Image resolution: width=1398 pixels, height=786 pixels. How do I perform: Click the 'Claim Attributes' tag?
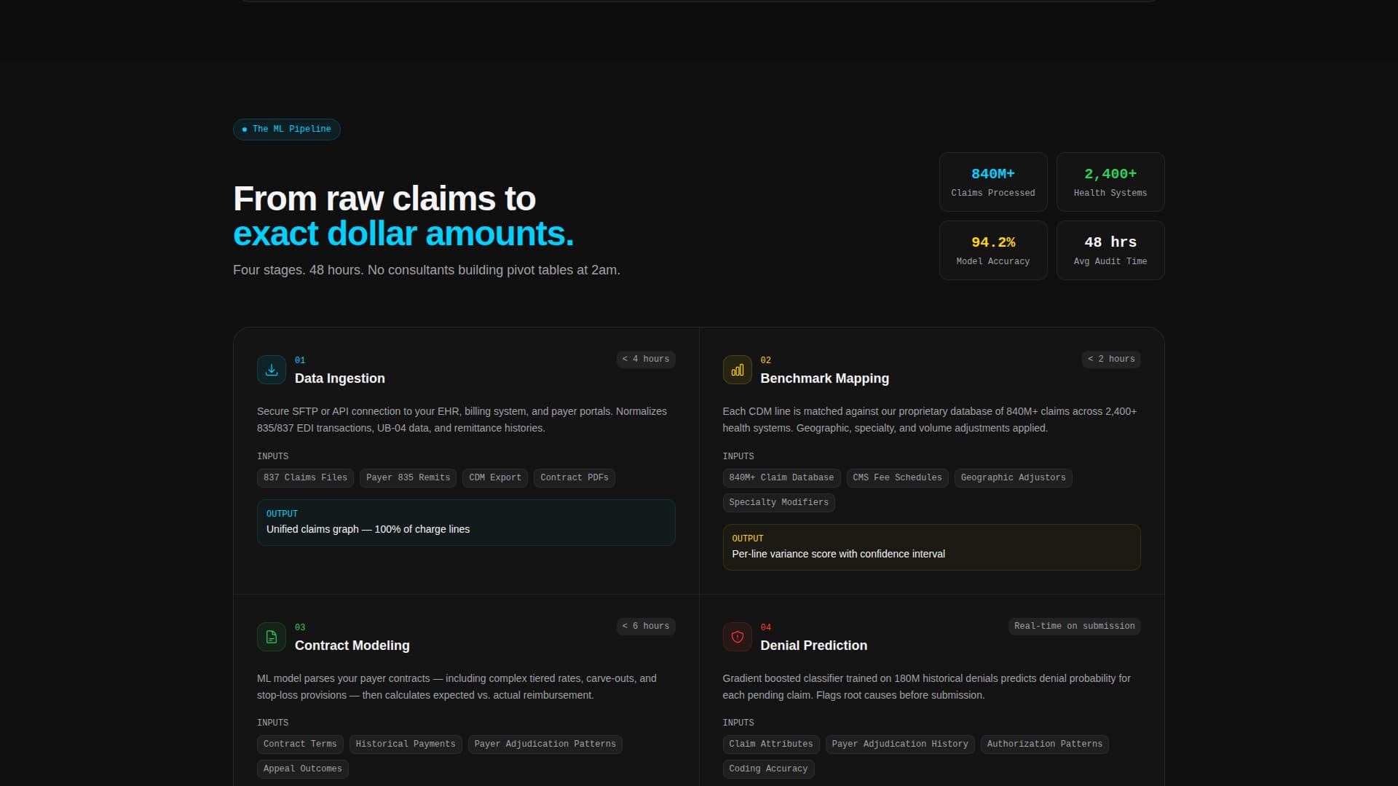(x=771, y=745)
